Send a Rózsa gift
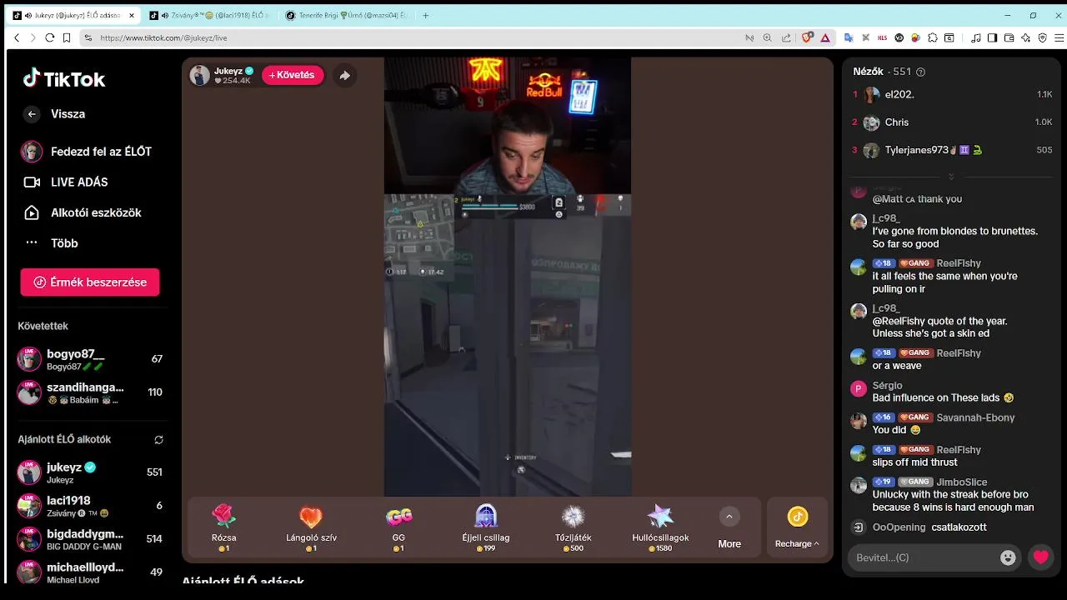Screen dimensions: 1067x600 223,527
